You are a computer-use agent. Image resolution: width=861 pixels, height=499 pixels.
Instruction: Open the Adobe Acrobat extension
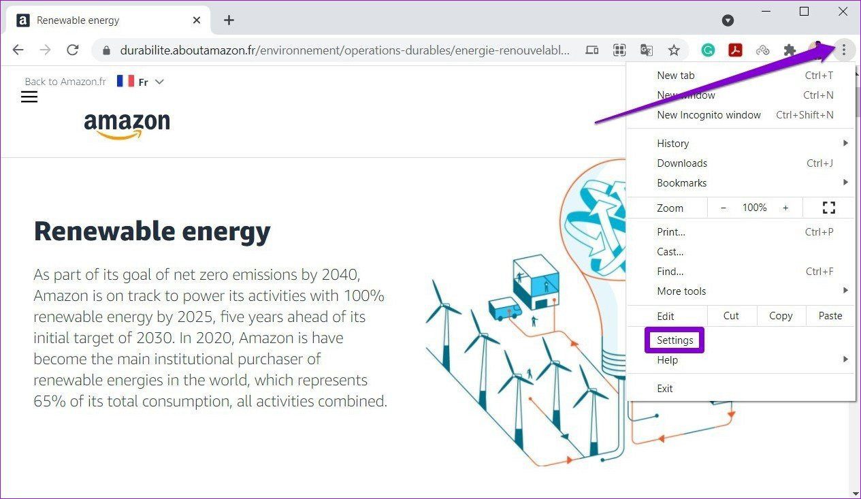[x=735, y=50]
